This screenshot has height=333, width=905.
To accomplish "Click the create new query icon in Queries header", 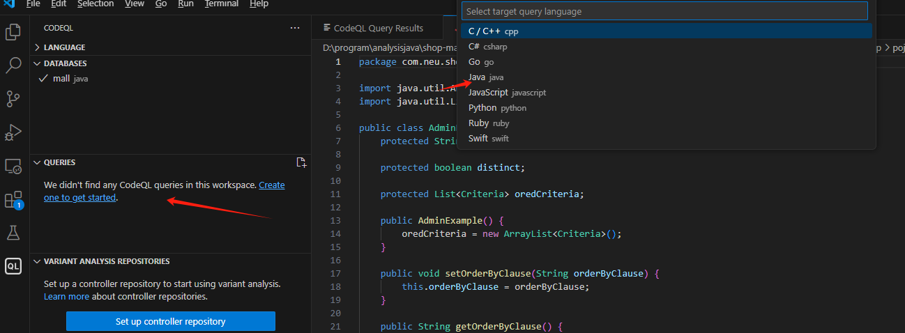I will pos(301,162).
